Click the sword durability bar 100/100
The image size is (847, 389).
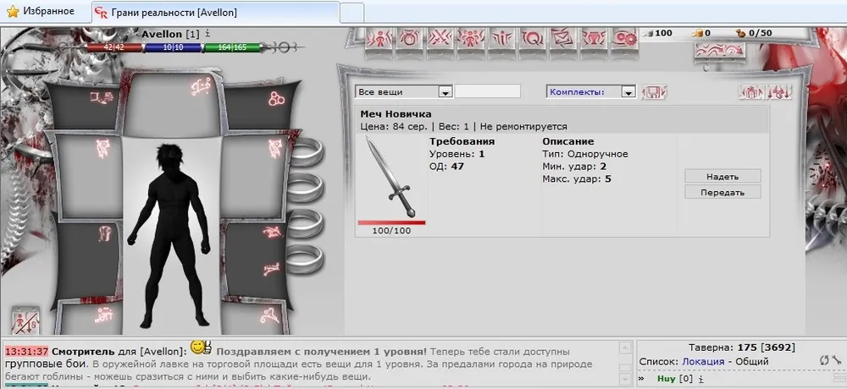pos(391,223)
